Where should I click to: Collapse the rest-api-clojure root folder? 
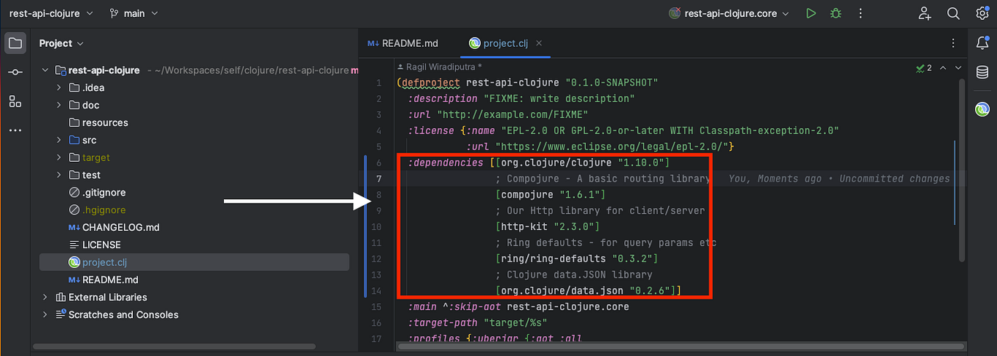[45, 70]
